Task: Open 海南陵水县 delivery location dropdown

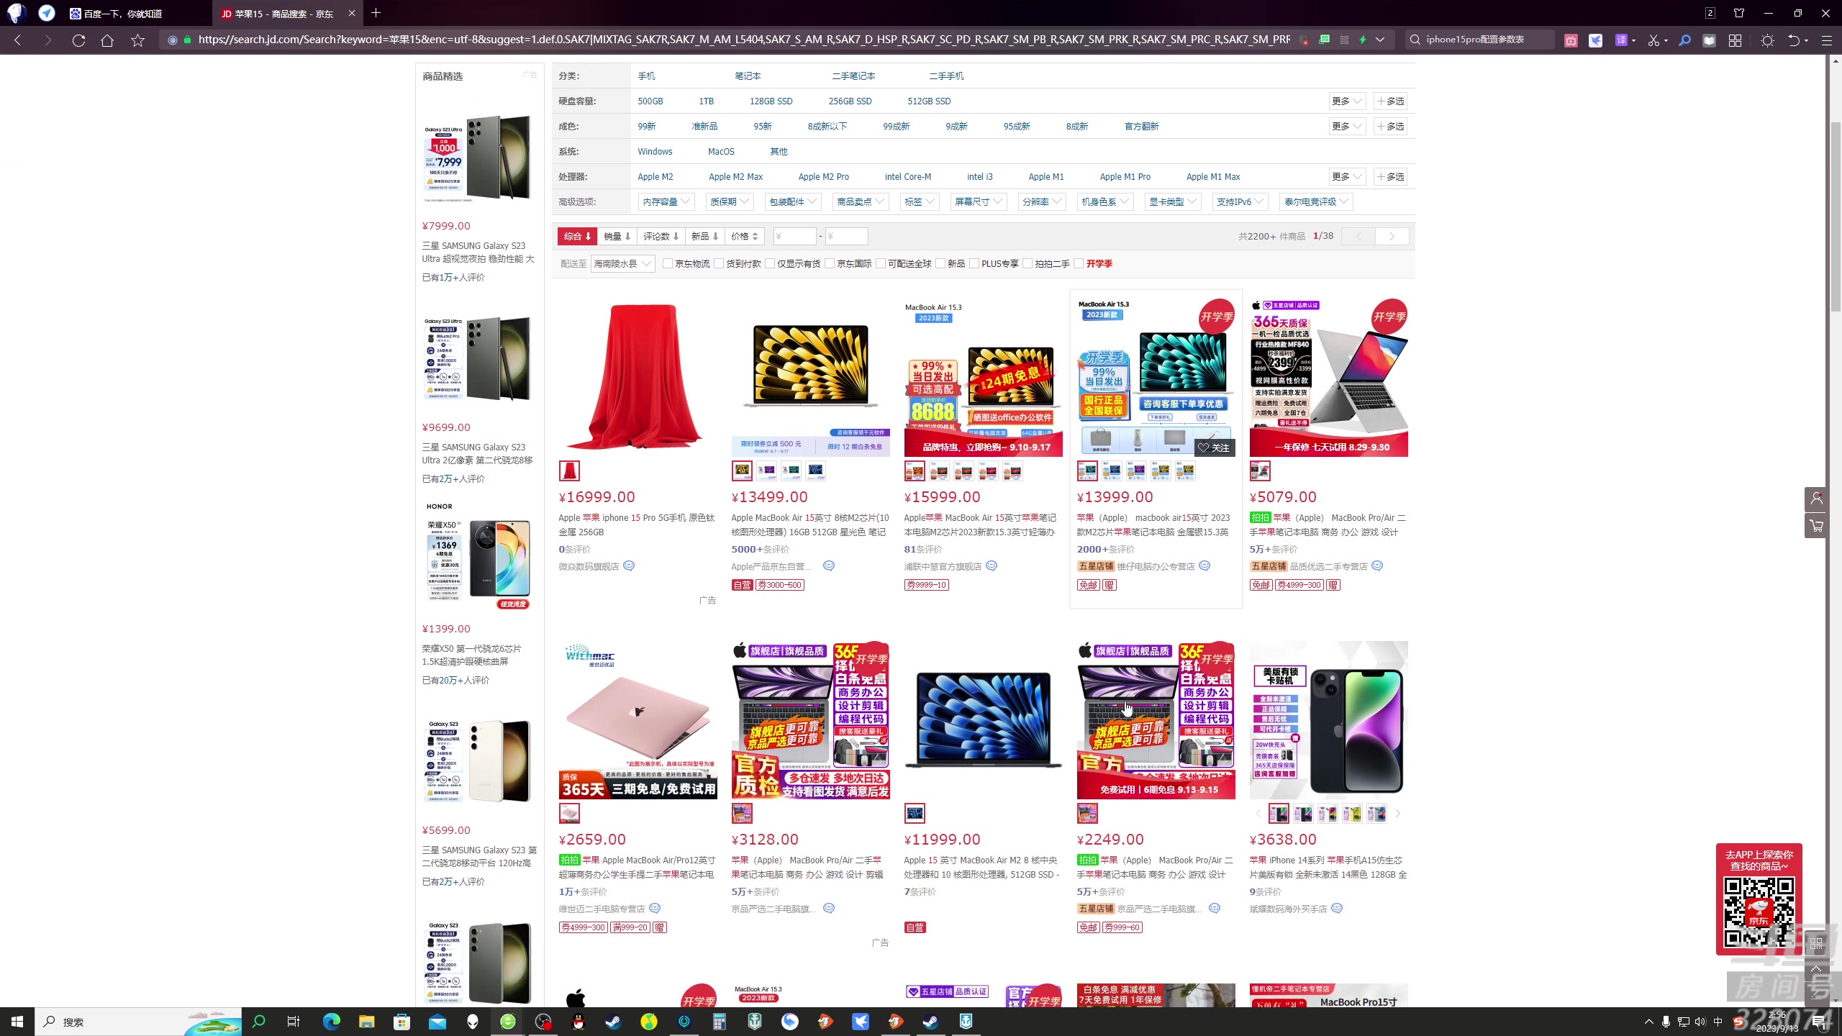Action: (622, 264)
